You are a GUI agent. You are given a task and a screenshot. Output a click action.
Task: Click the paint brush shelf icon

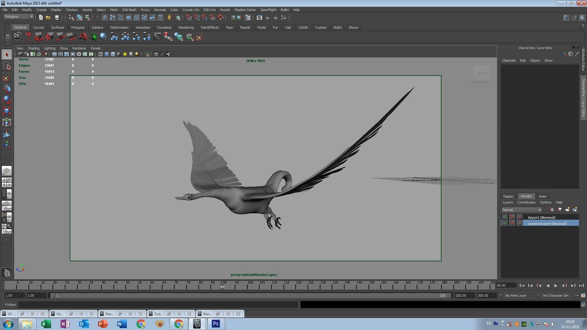pyautogui.click(x=200, y=37)
